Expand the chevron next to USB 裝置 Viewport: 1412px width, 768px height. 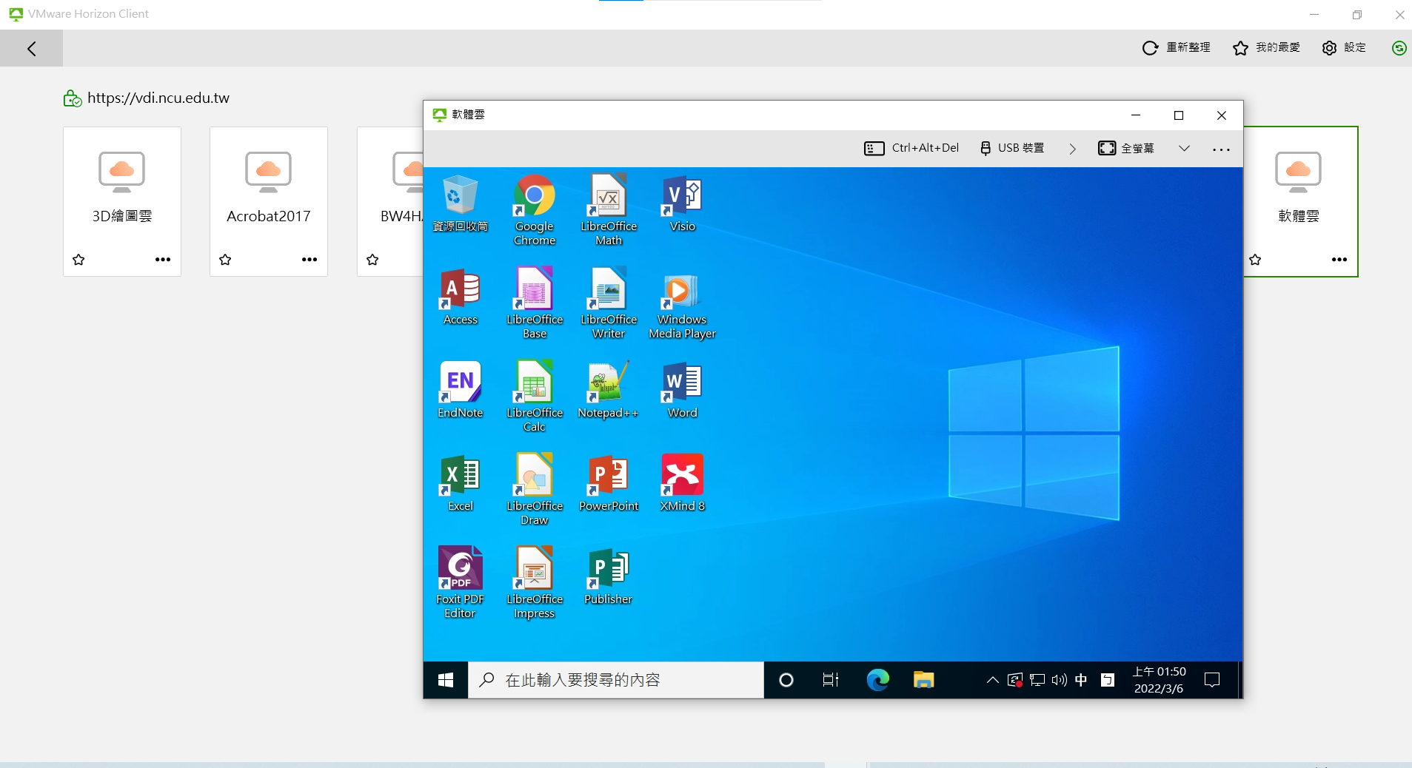pos(1073,148)
